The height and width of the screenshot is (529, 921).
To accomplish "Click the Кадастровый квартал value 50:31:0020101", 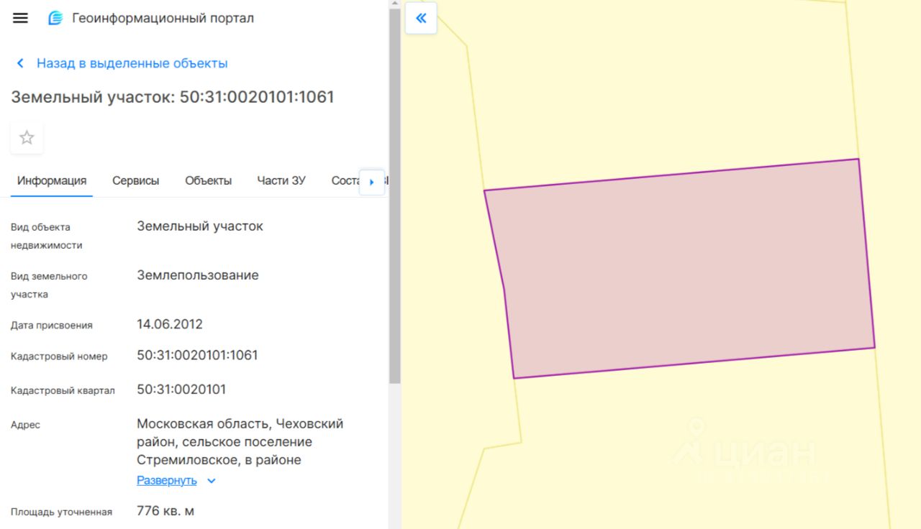I will click(181, 390).
